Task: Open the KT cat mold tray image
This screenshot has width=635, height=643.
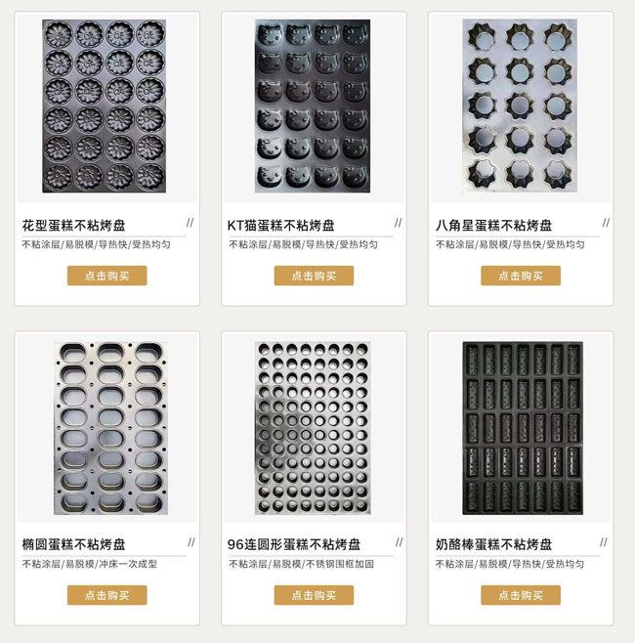Action: click(313, 106)
